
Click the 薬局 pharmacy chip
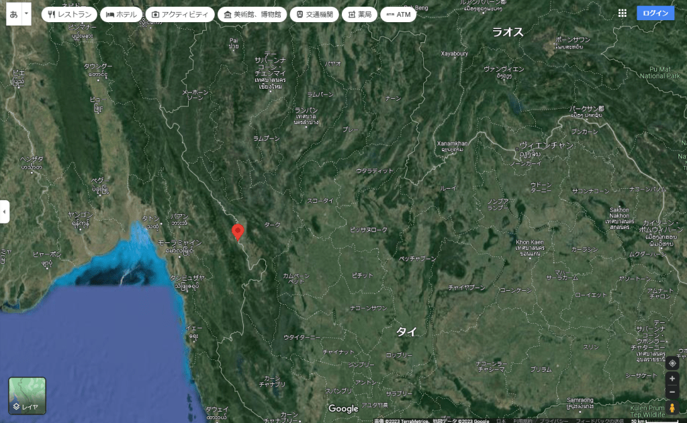(359, 14)
